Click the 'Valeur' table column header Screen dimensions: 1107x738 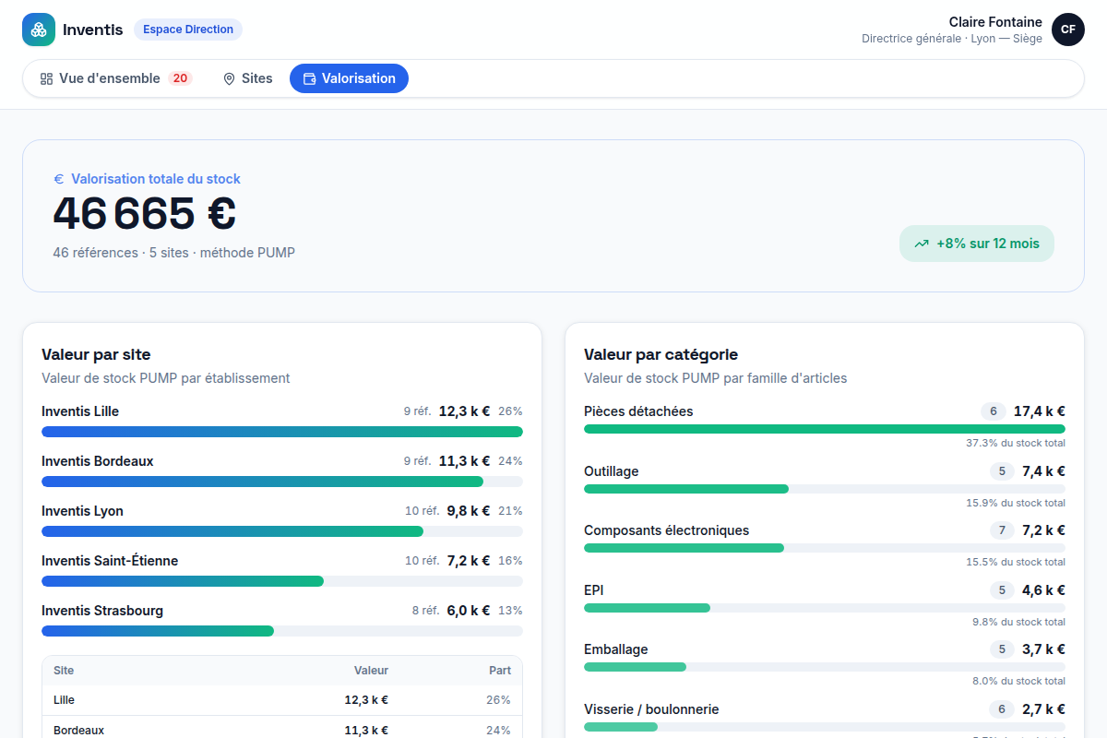tap(371, 671)
